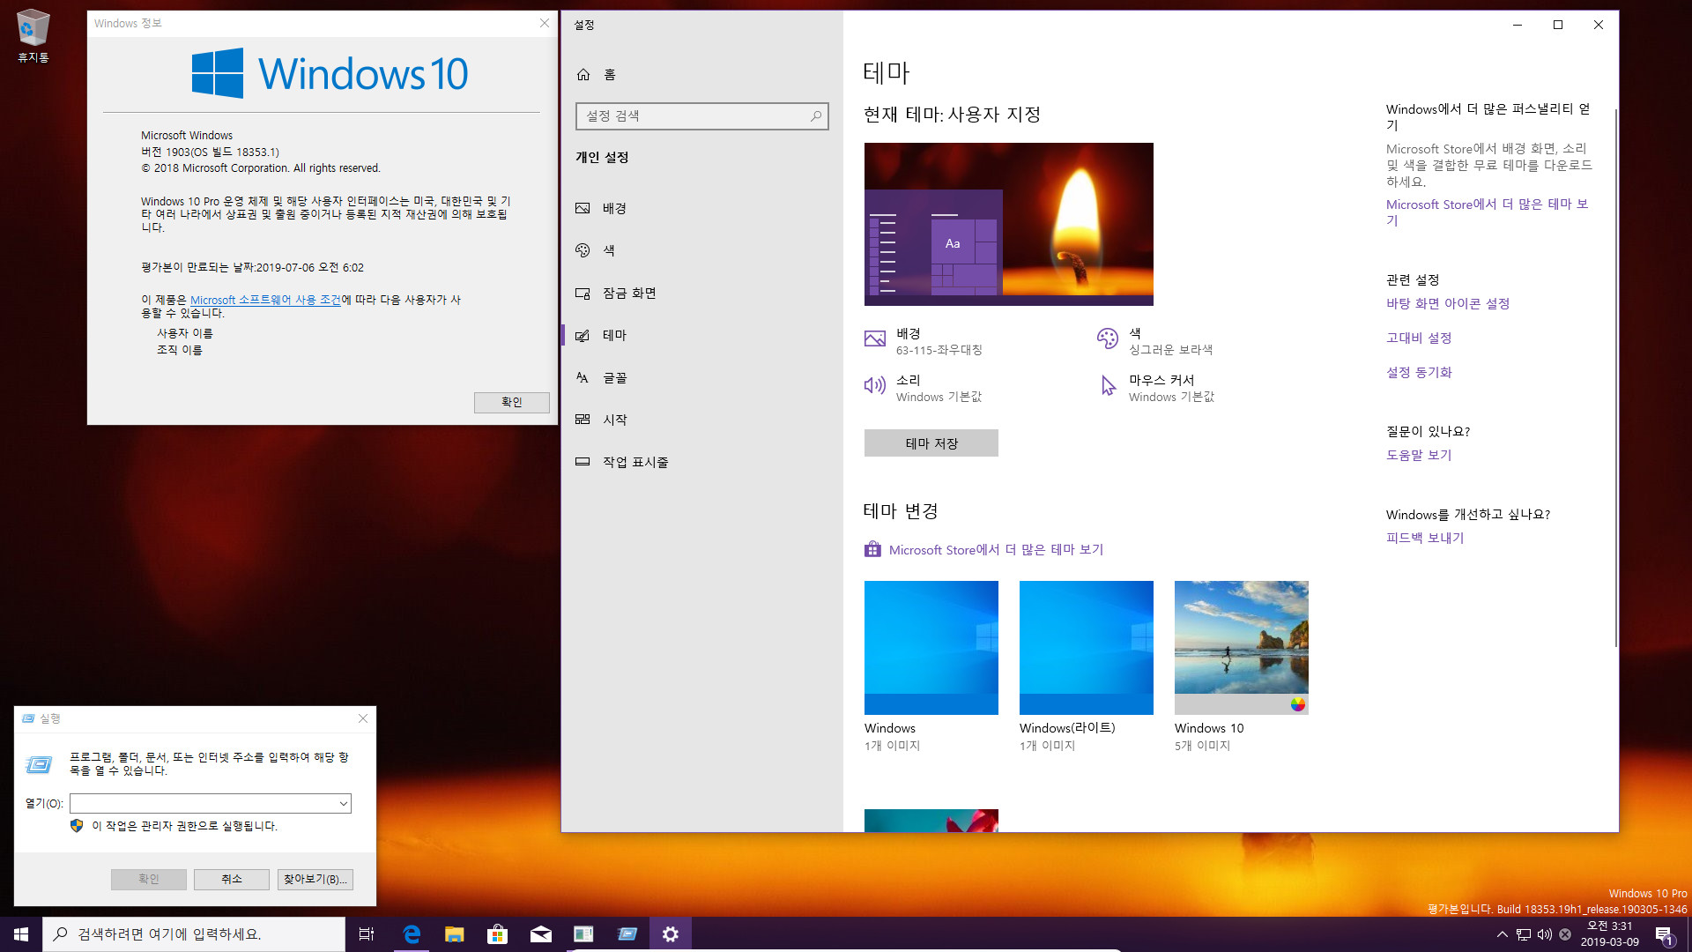Click the current theme preview image
The height and width of the screenshot is (952, 1692).
pos(1009,225)
